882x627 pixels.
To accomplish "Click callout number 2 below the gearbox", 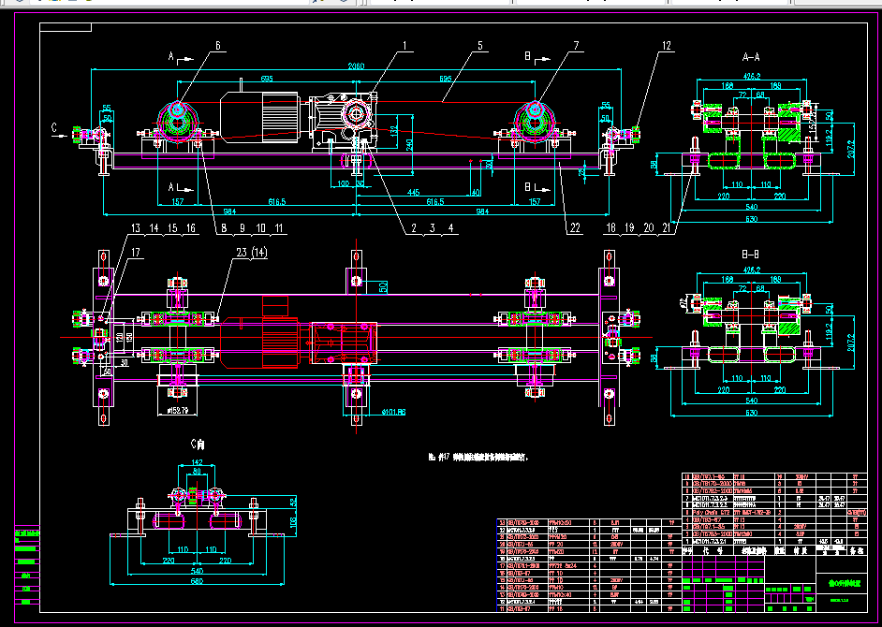I will pos(414,227).
